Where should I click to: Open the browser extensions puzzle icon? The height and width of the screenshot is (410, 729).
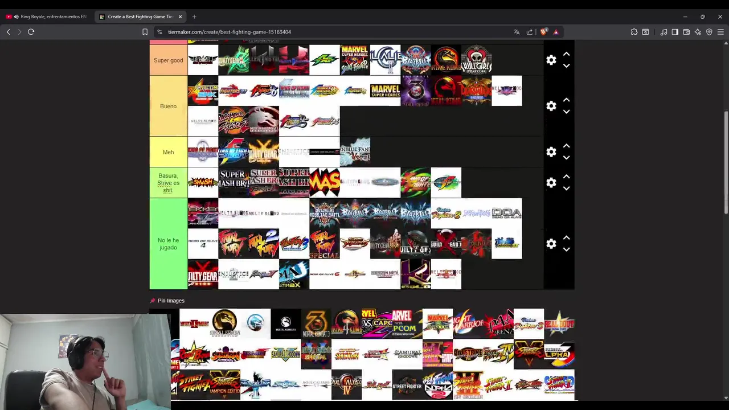coord(634,32)
